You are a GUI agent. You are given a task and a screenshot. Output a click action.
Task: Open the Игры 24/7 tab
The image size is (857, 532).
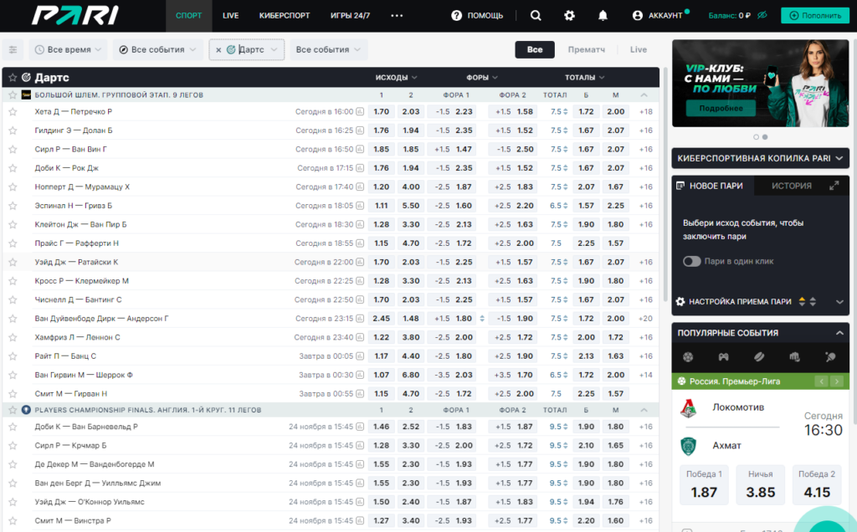pyautogui.click(x=350, y=15)
